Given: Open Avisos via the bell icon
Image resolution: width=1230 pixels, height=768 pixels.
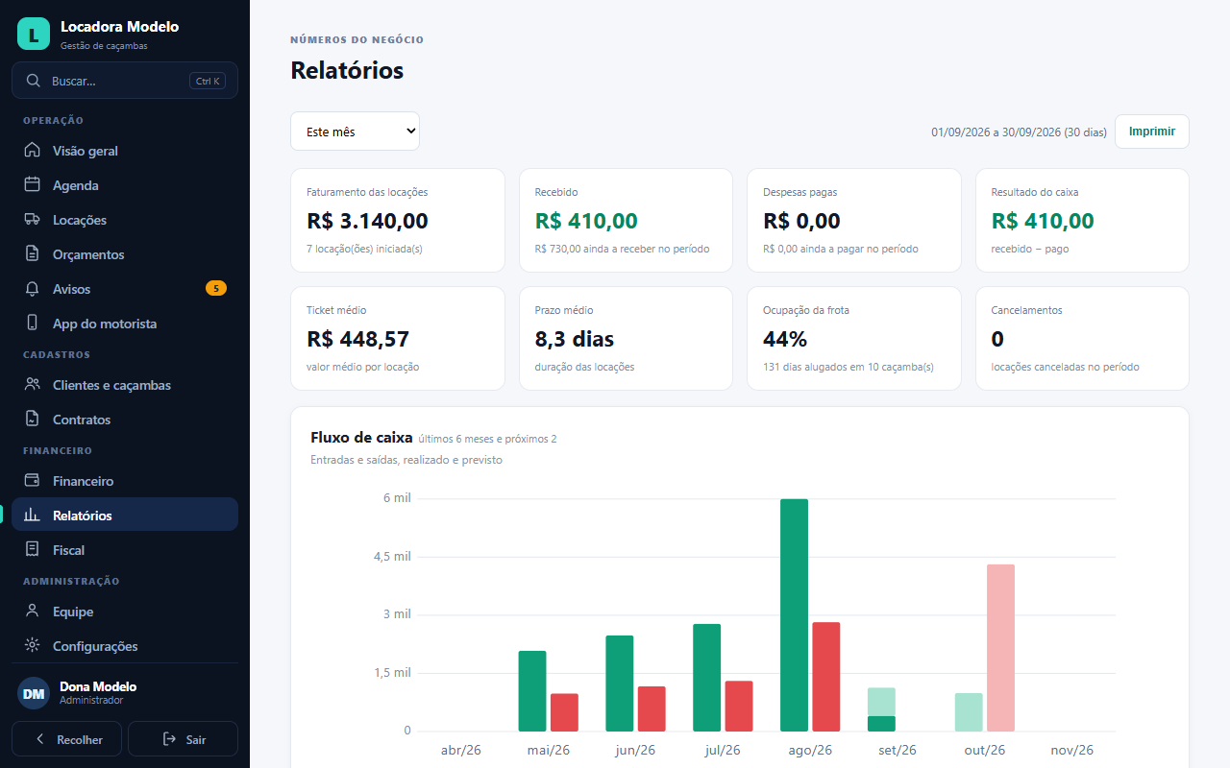Looking at the screenshot, I should [x=33, y=289].
